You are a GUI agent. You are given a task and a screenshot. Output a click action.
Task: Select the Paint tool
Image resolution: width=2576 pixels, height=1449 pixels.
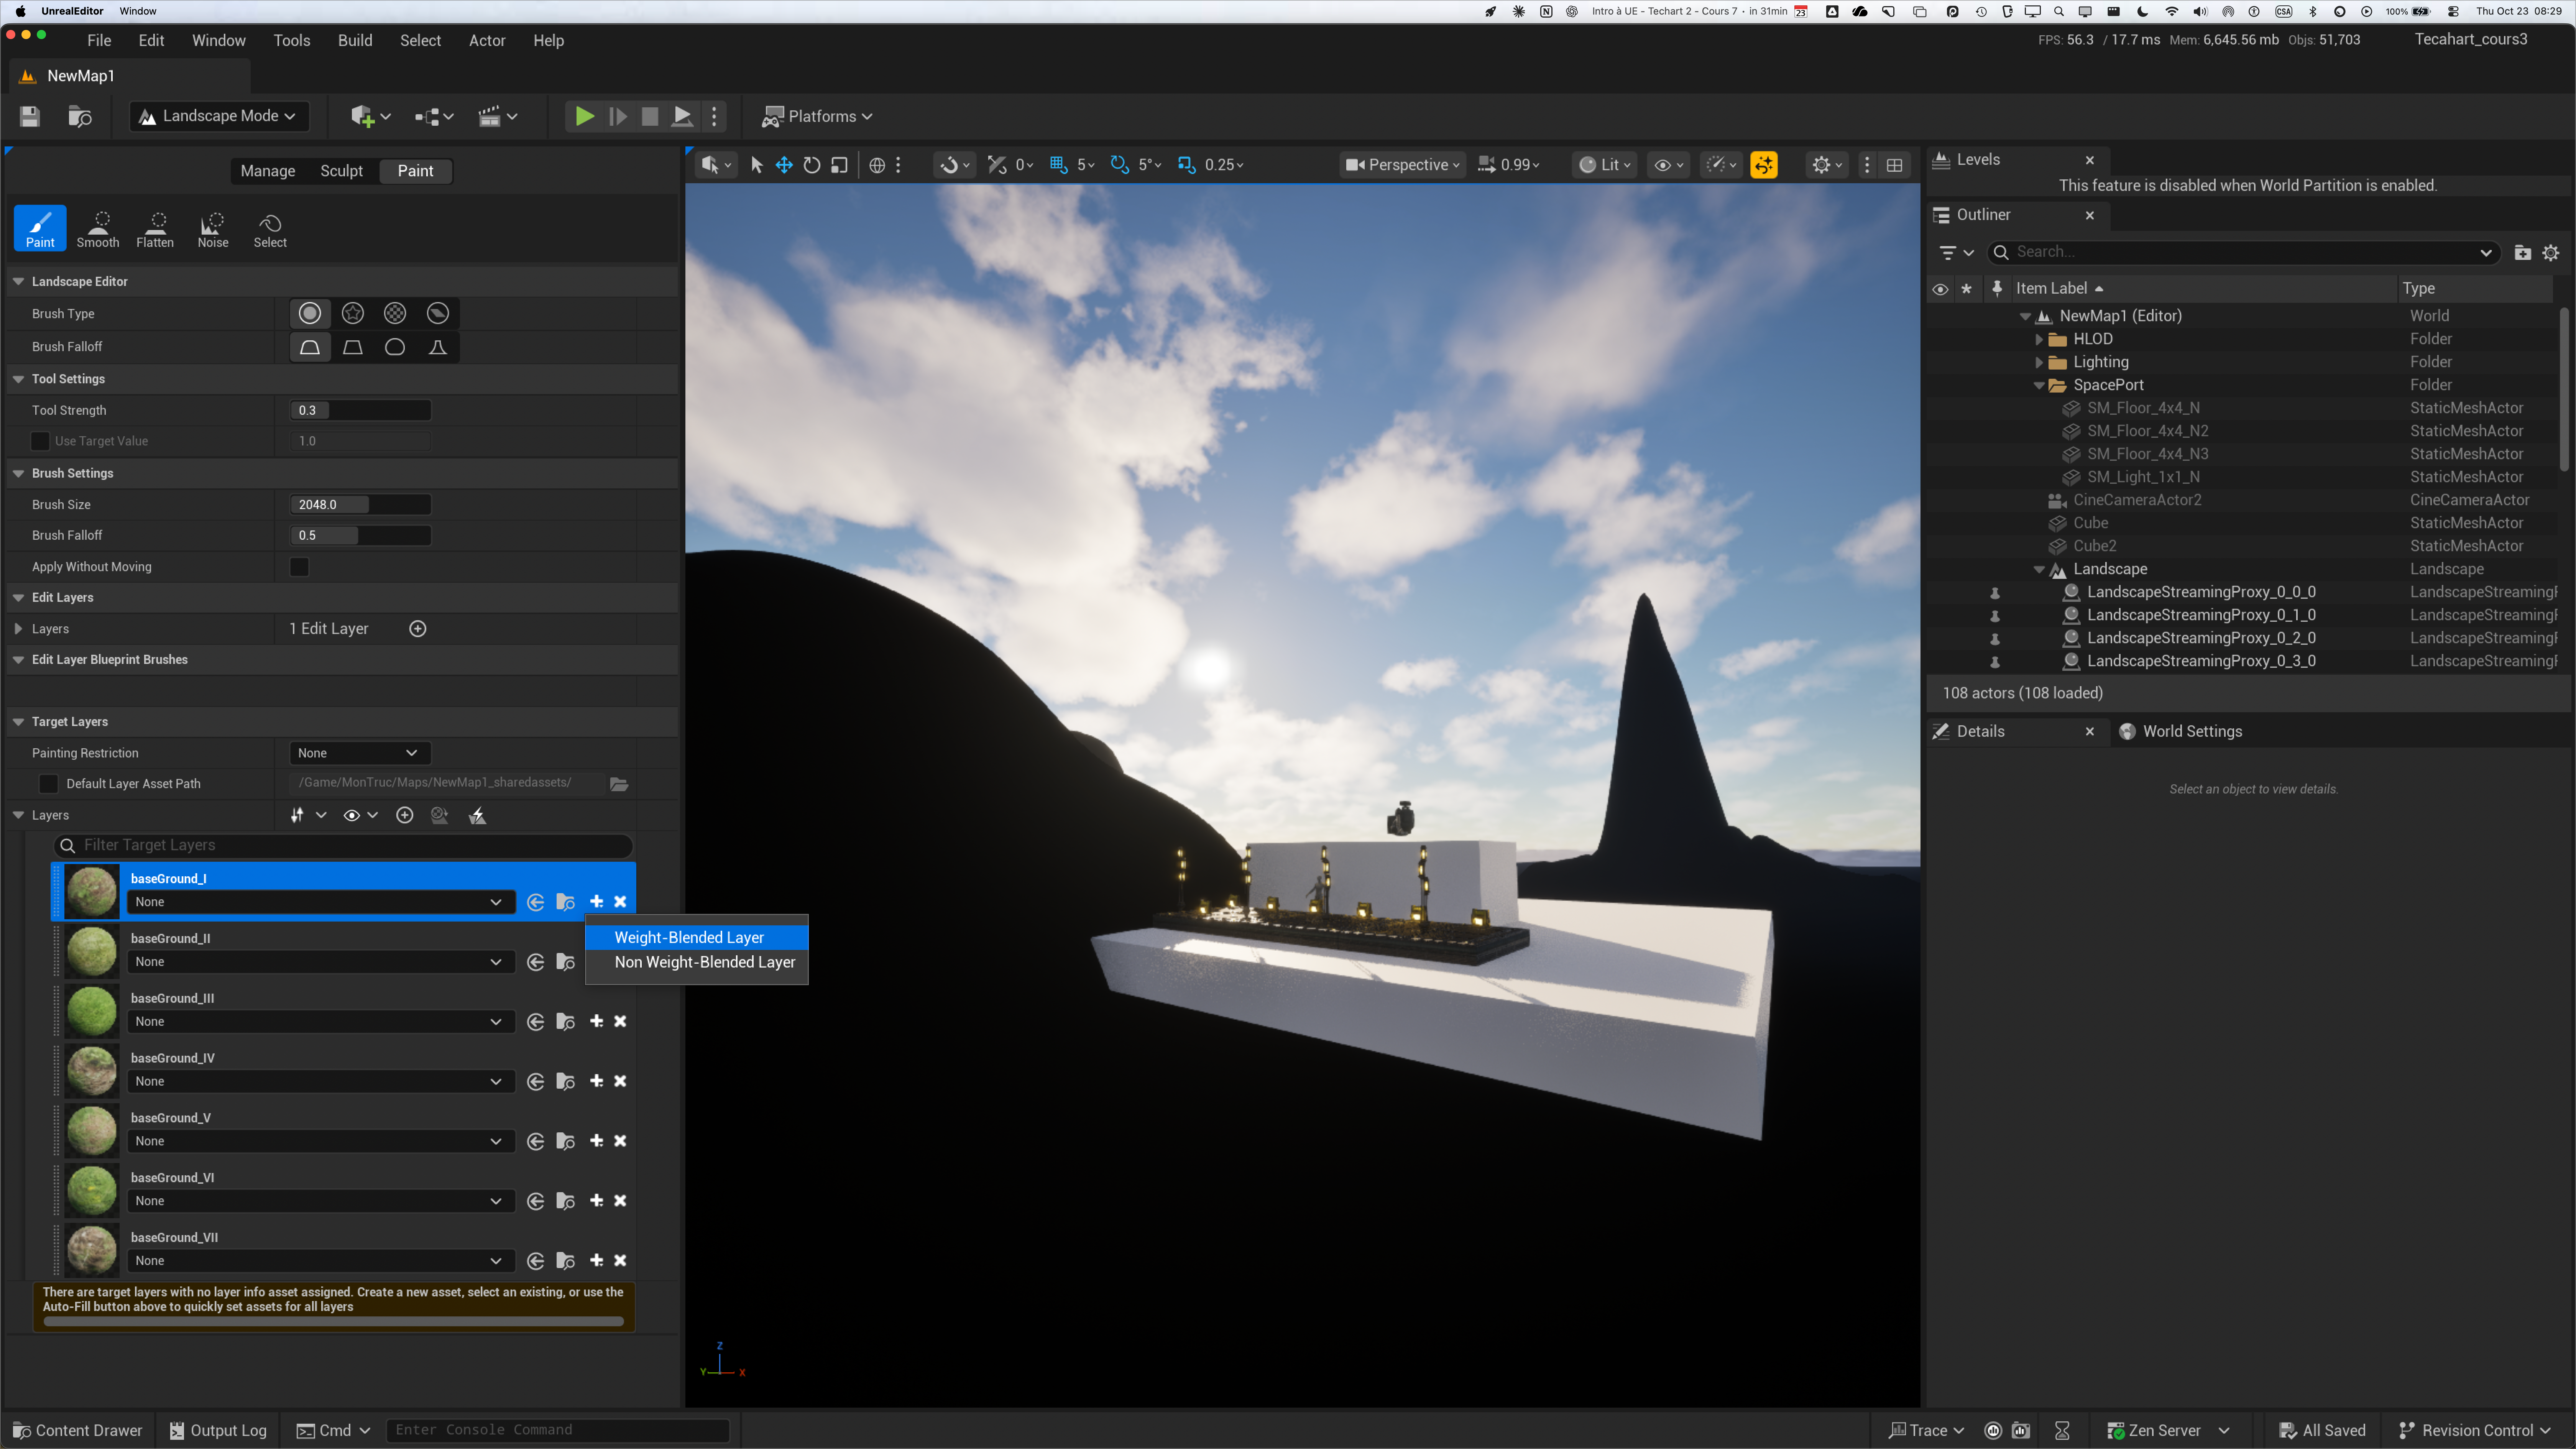click(x=40, y=228)
